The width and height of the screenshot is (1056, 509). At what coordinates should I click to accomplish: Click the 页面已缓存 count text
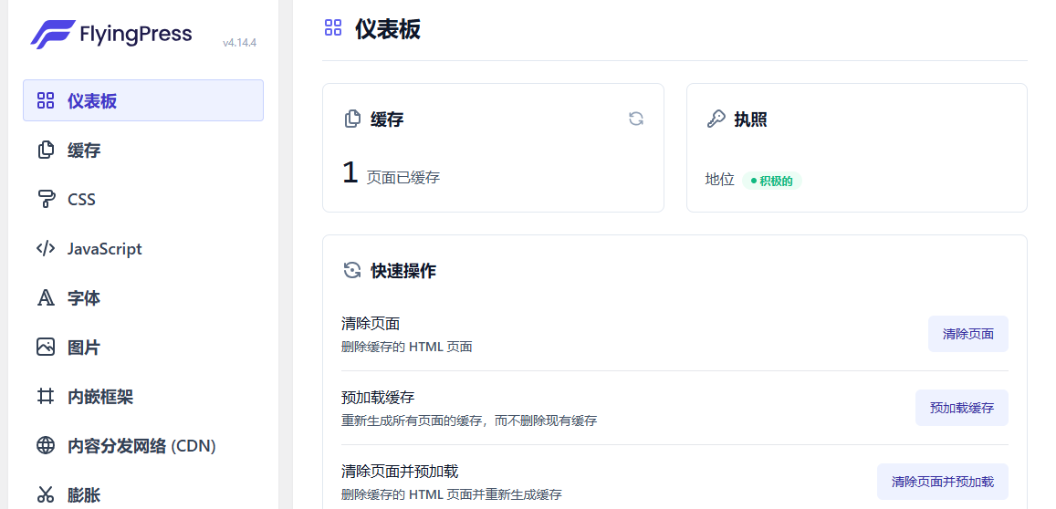coord(403,177)
